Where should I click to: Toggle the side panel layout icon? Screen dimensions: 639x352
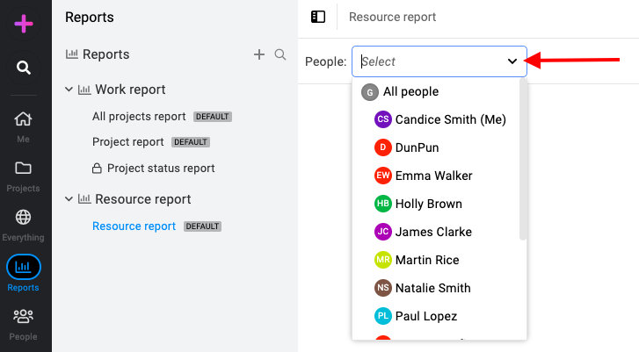tap(318, 17)
